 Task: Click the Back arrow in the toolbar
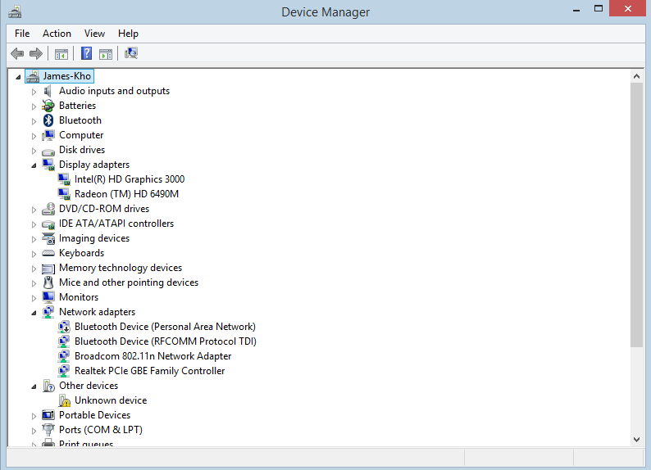point(17,54)
